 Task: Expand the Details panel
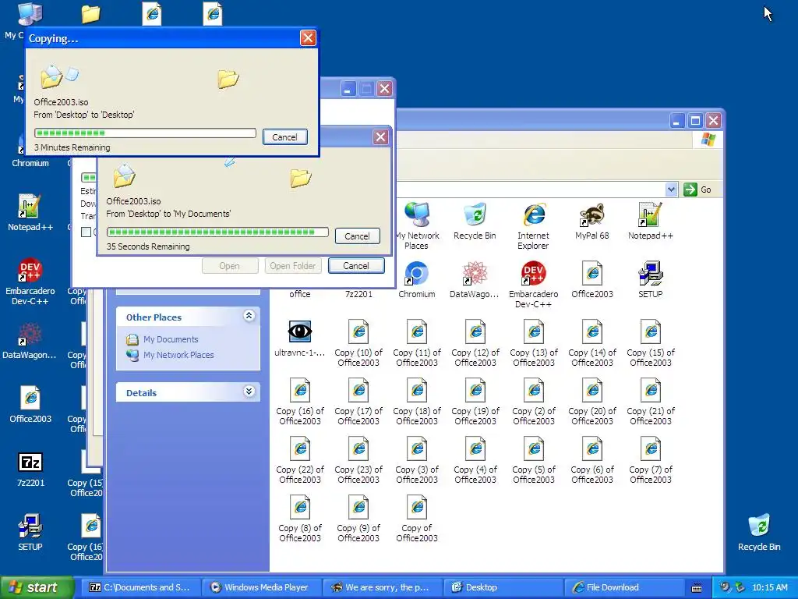(x=249, y=392)
